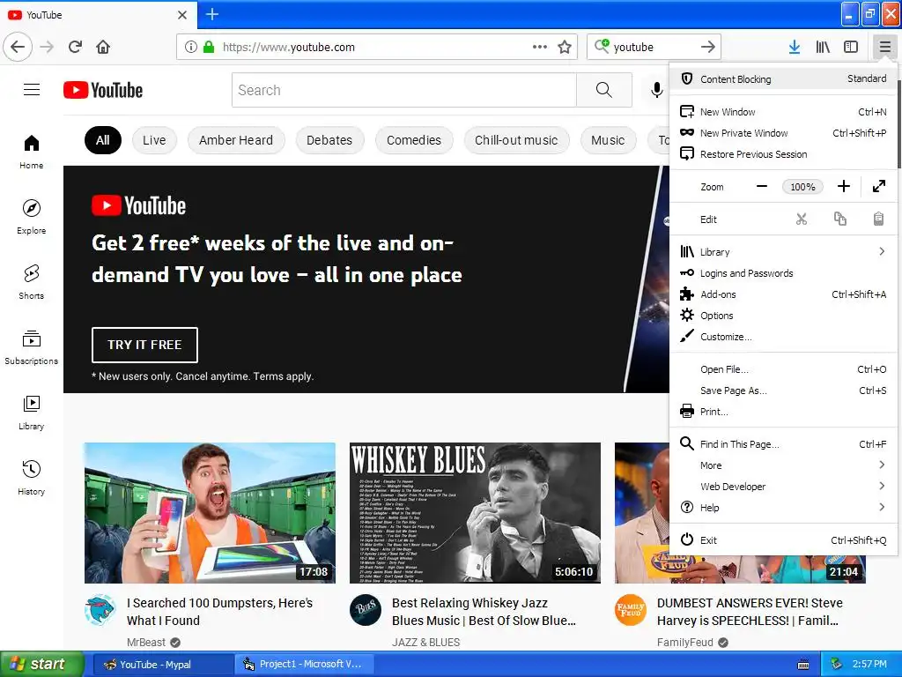This screenshot has height=677, width=902.
Task: Reset zoom via 100% label
Action: pyautogui.click(x=802, y=187)
